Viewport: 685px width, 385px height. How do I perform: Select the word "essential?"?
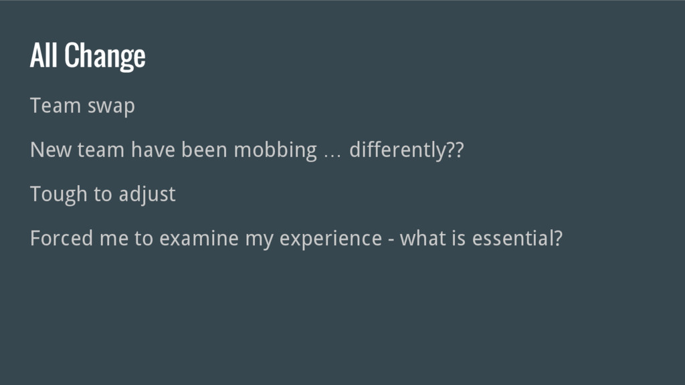(517, 239)
